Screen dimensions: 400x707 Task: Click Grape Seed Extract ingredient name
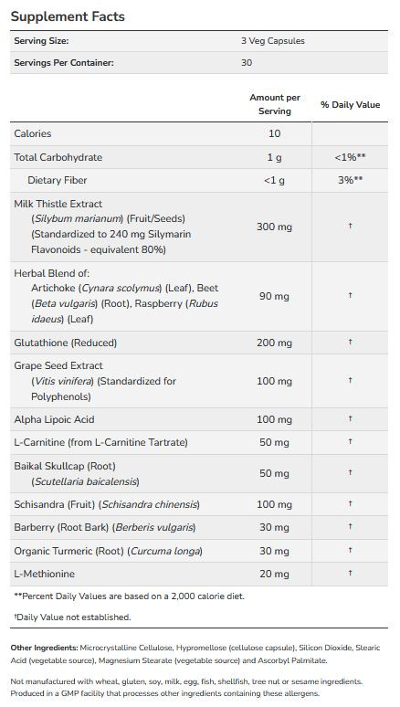58,365
